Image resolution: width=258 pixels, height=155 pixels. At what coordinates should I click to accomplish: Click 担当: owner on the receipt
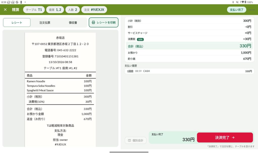60,140
